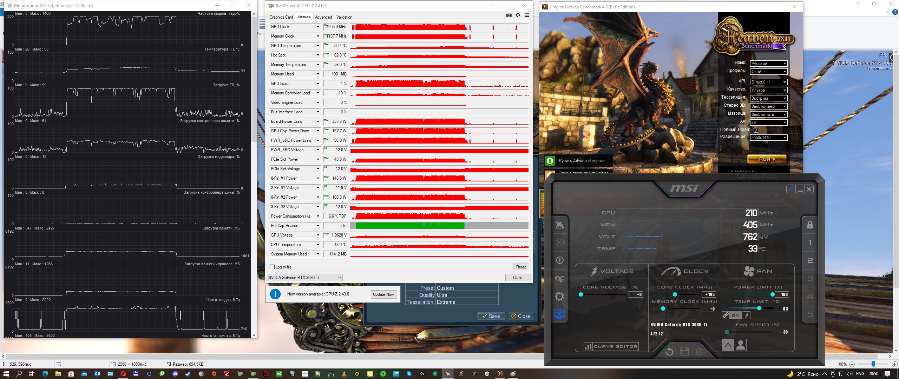Switch to the Graphics Card tab

[281, 17]
